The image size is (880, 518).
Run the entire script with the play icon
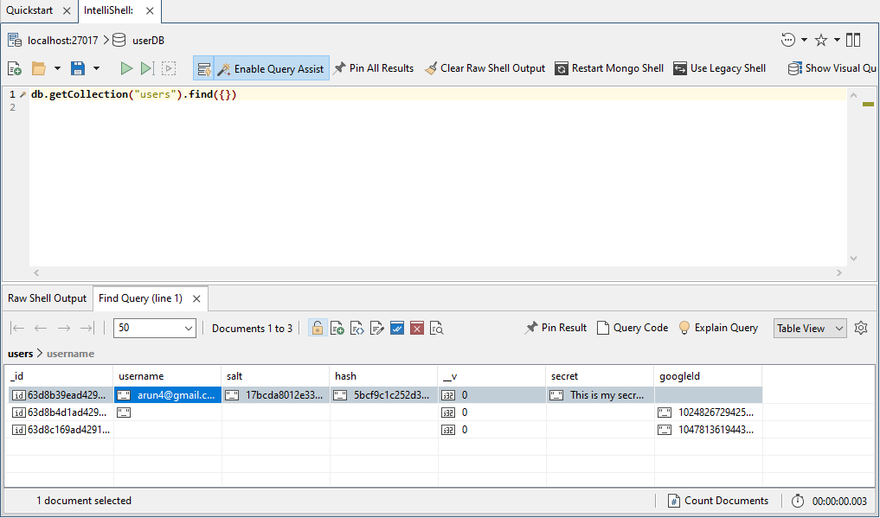[x=126, y=68]
